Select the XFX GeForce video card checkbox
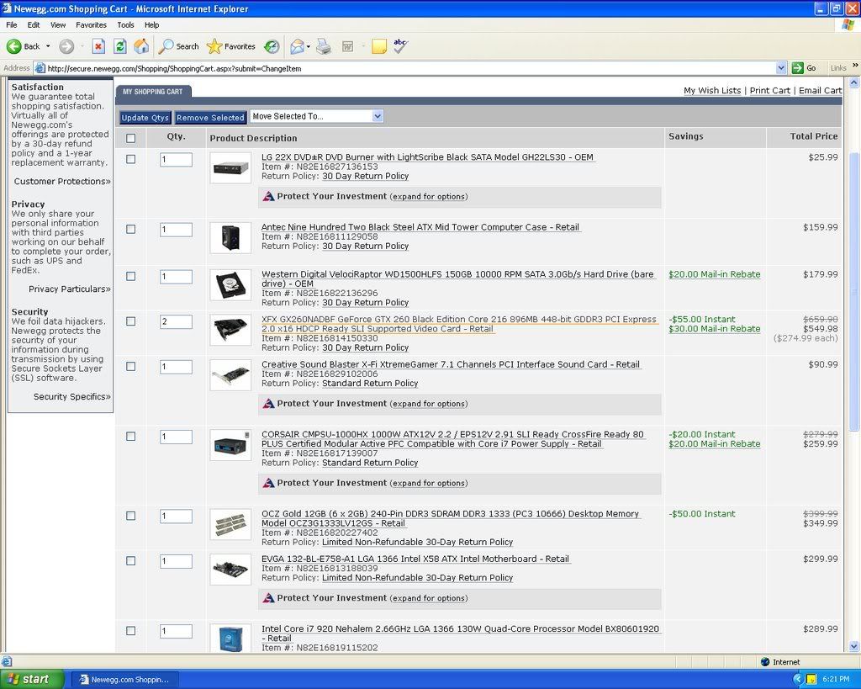Screen dimensions: 861x689 tap(130, 321)
